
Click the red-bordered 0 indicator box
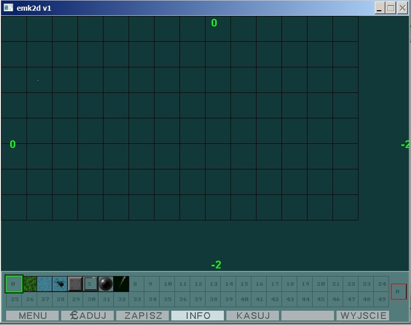(398, 292)
